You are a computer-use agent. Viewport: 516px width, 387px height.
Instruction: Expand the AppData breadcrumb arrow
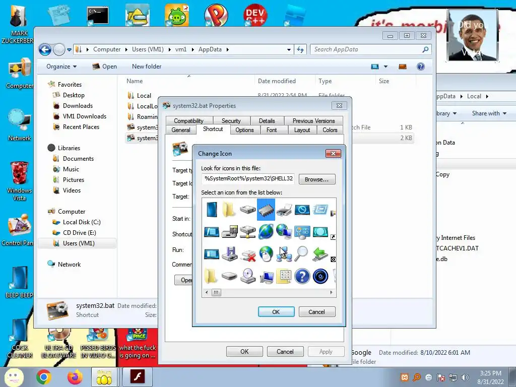click(x=227, y=50)
